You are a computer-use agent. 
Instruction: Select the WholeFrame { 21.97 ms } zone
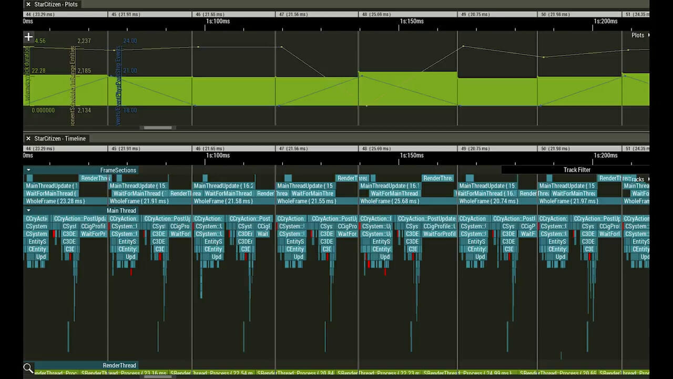pos(579,201)
